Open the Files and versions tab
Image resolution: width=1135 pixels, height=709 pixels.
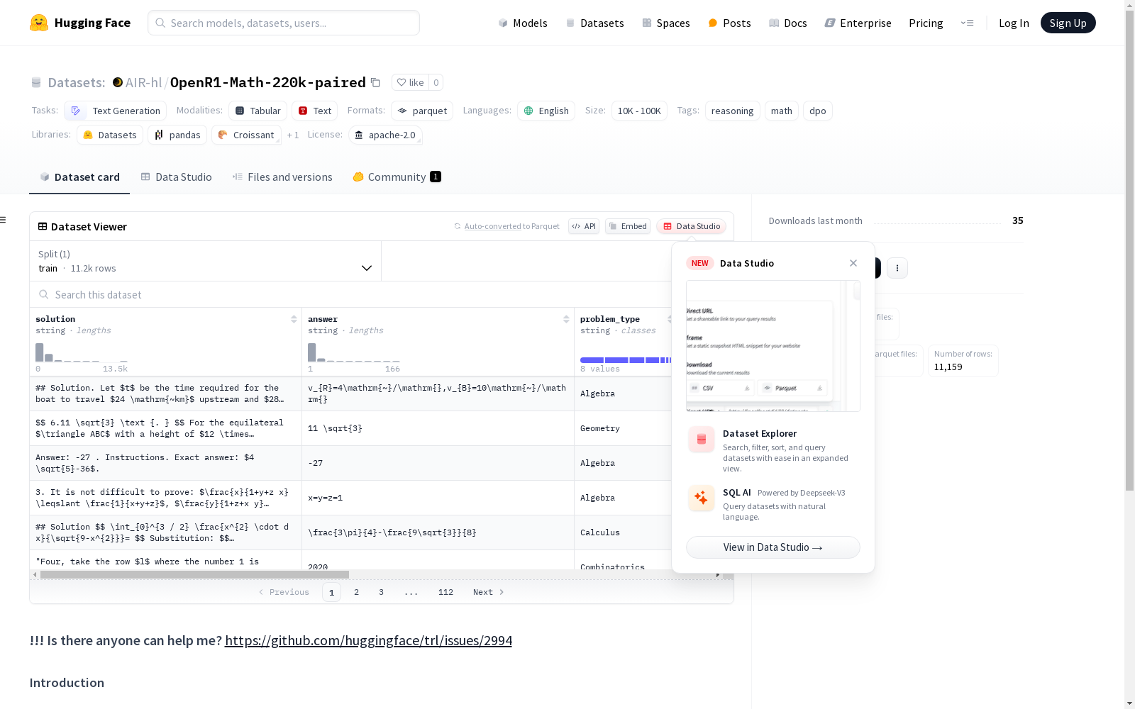282,177
